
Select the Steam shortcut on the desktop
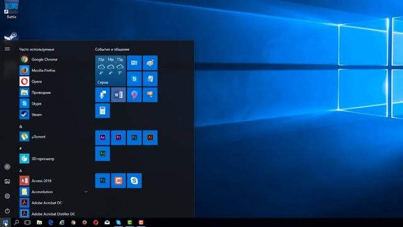11,35
